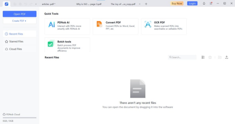Click the gray document placeholder icon
This screenshot has width=235, height=124.
pyautogui.click(x=138, y=89)
